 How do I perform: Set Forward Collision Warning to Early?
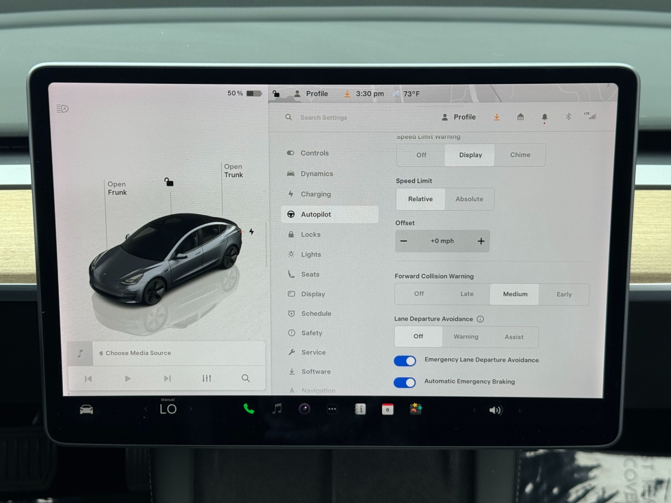(x=564, y=294)
